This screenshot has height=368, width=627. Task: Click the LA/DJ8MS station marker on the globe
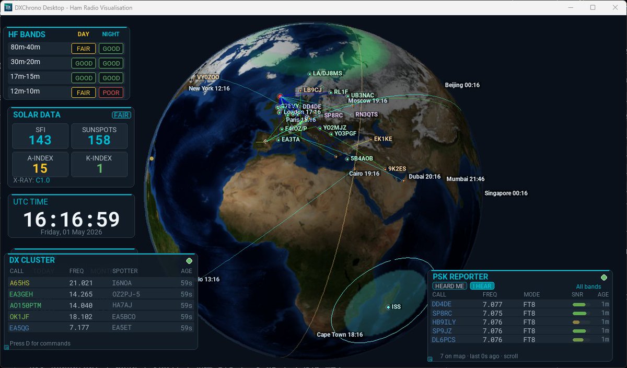(x=310, y=74)
